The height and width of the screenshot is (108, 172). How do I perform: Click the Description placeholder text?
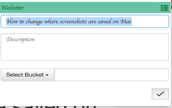[20, 40]
